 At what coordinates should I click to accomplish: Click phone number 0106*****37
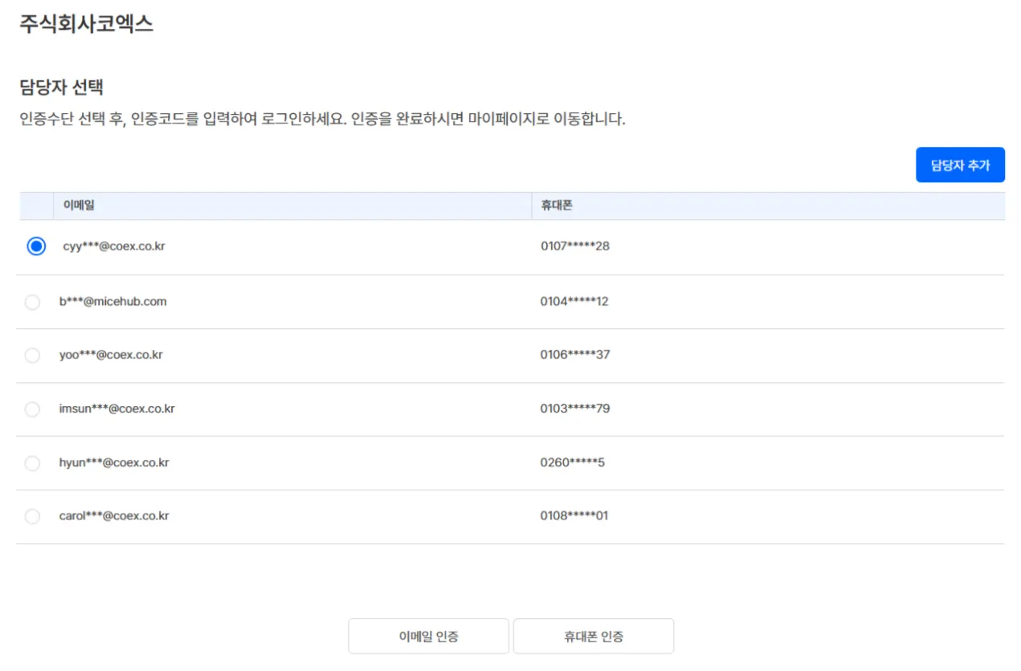point(575,355)
